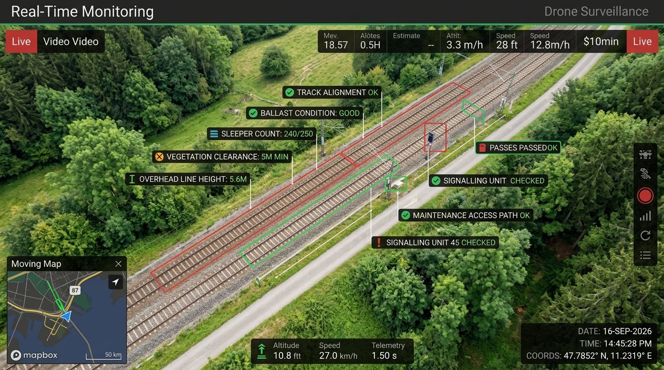Open the mapbox logo link

click(34, 355)
